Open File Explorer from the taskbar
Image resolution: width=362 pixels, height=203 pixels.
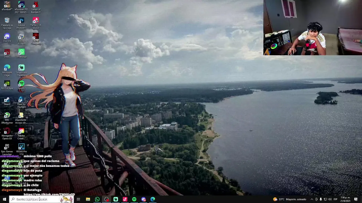pyautogui.click(x=88, y=199)
